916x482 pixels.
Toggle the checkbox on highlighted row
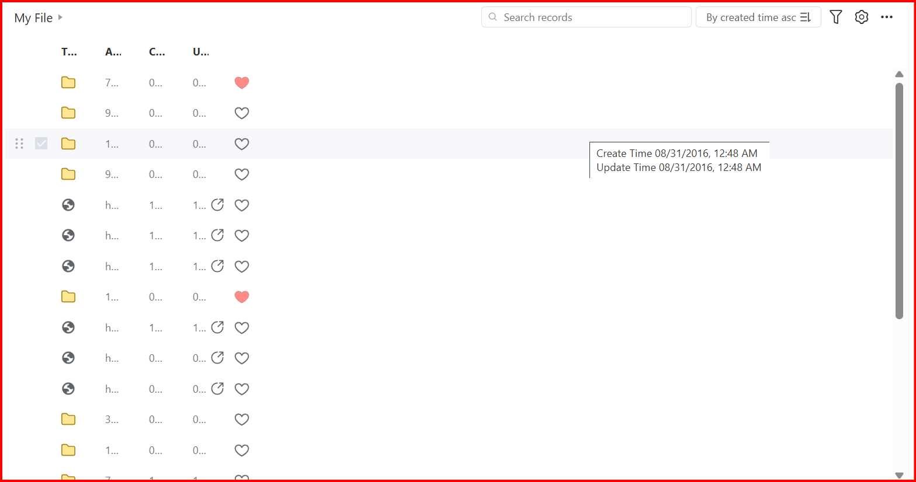pos(41,144)
